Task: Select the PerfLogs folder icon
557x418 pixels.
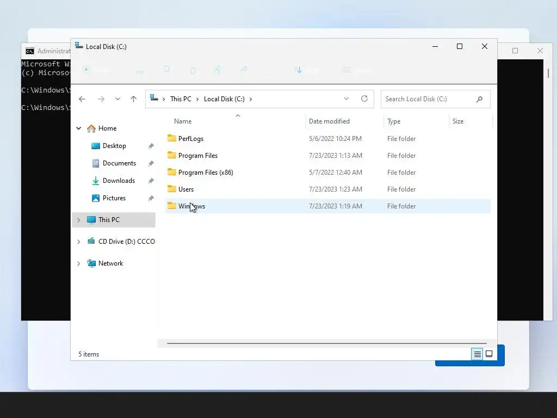Action: [172, 138]
